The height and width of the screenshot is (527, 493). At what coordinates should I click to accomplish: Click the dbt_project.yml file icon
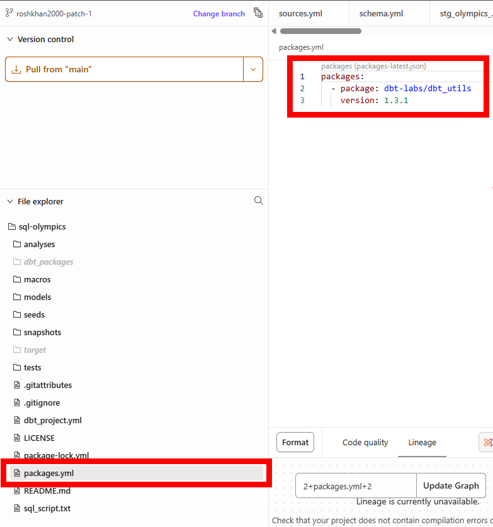[17, 420]
